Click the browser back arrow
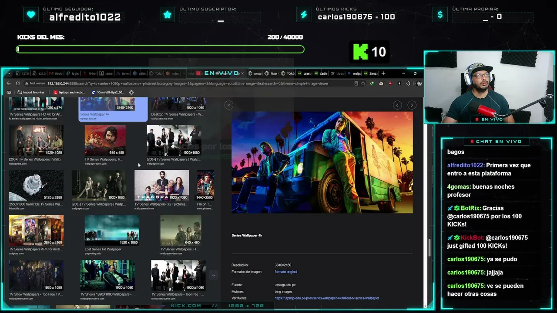The height and width of the screenshot is (313, 557). (9, 83)
